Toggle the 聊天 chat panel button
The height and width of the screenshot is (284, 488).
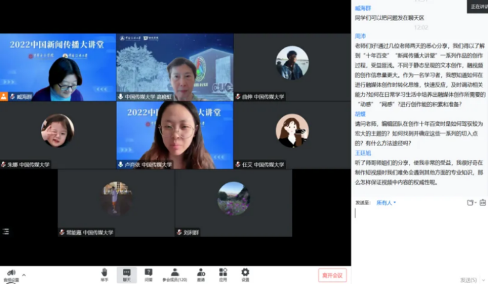(x=127, y=273)
